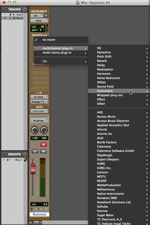This screenshot has height=225, width=150.
Task: Open the Reverb category
Action: point(119,61)
